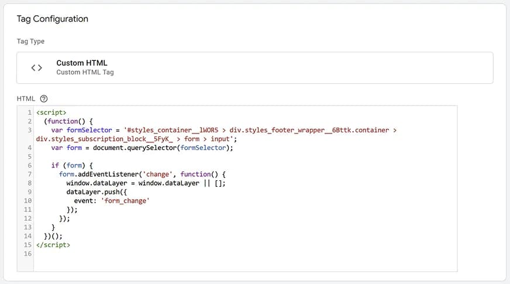Click line number 3 in the gutter
Image resolution: width=510 pixels, height=284 pixels.
click(29, 130)
